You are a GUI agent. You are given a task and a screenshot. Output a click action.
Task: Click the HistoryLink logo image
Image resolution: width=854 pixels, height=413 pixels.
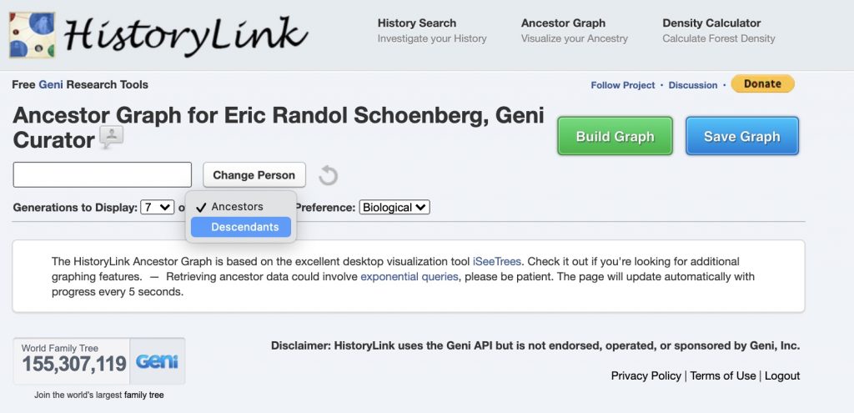(x=33, y=35)
